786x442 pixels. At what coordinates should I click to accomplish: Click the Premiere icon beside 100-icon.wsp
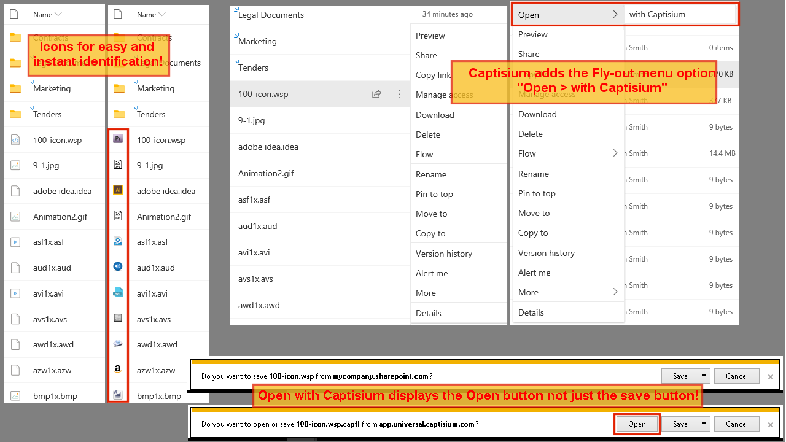click(x=119, y=139)
